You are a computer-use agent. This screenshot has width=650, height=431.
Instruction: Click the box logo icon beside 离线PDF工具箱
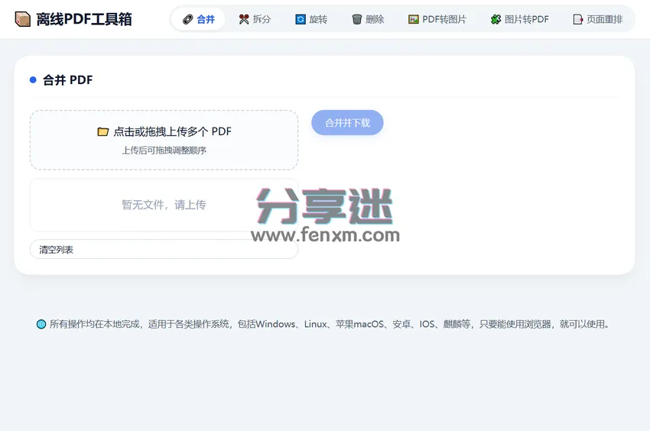tap(22, 19)
